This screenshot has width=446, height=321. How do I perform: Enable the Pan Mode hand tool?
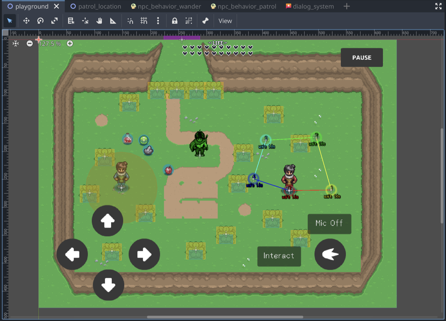(99, 21)
